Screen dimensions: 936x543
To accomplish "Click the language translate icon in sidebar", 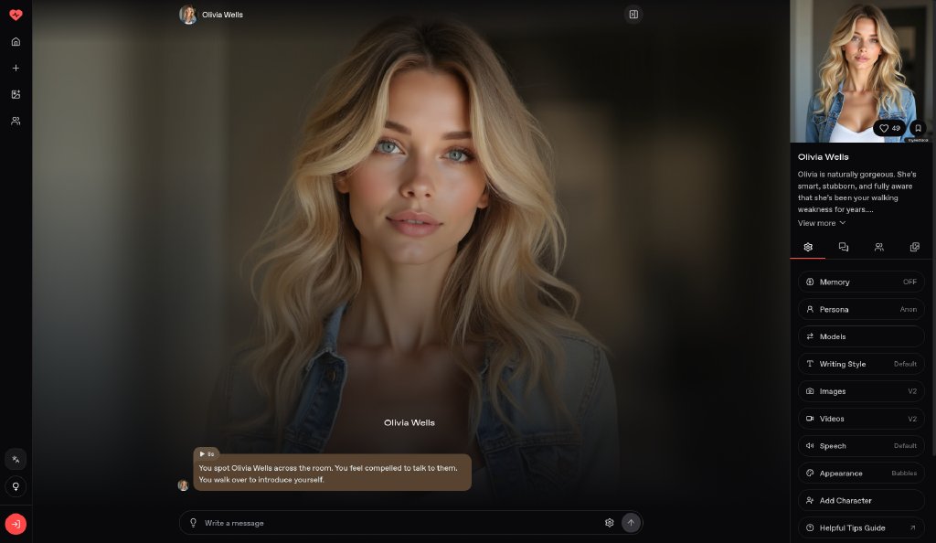I will (16, 460).
